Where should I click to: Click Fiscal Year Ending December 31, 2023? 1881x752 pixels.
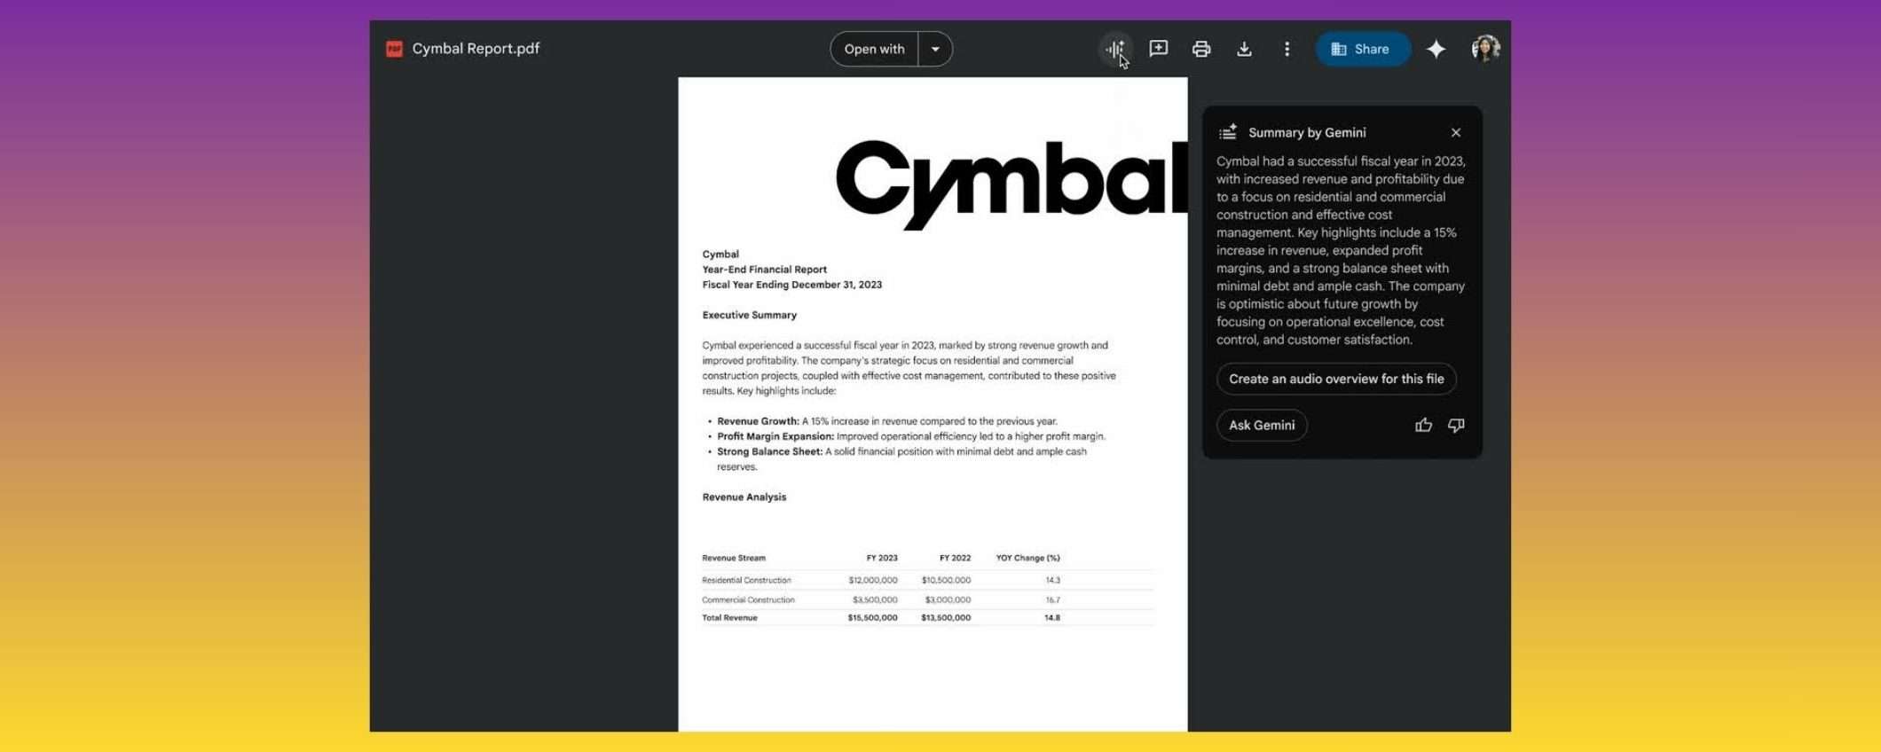tap(791, 285)
